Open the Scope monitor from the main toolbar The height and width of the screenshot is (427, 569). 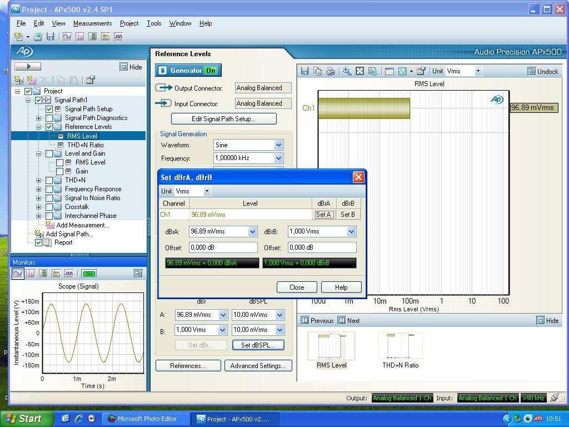(x=67, y=37)
